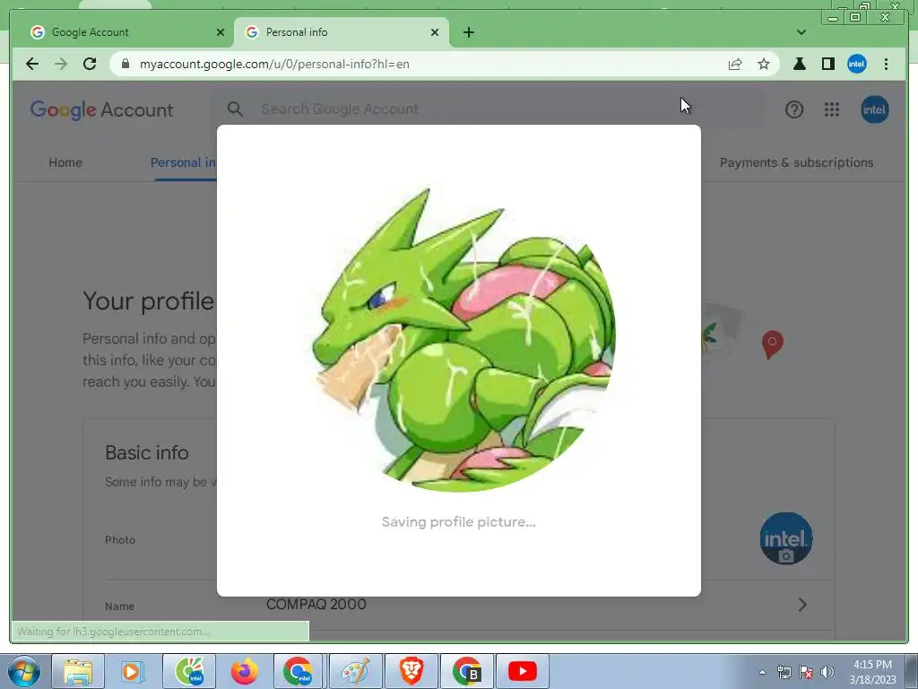Launch Brave browser from taskbar
Viewport: 918px width, 689px height.
(x=411, y=671)
